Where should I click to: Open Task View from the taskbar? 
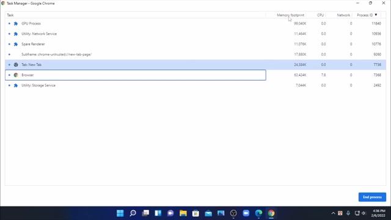tap(145, 213)
